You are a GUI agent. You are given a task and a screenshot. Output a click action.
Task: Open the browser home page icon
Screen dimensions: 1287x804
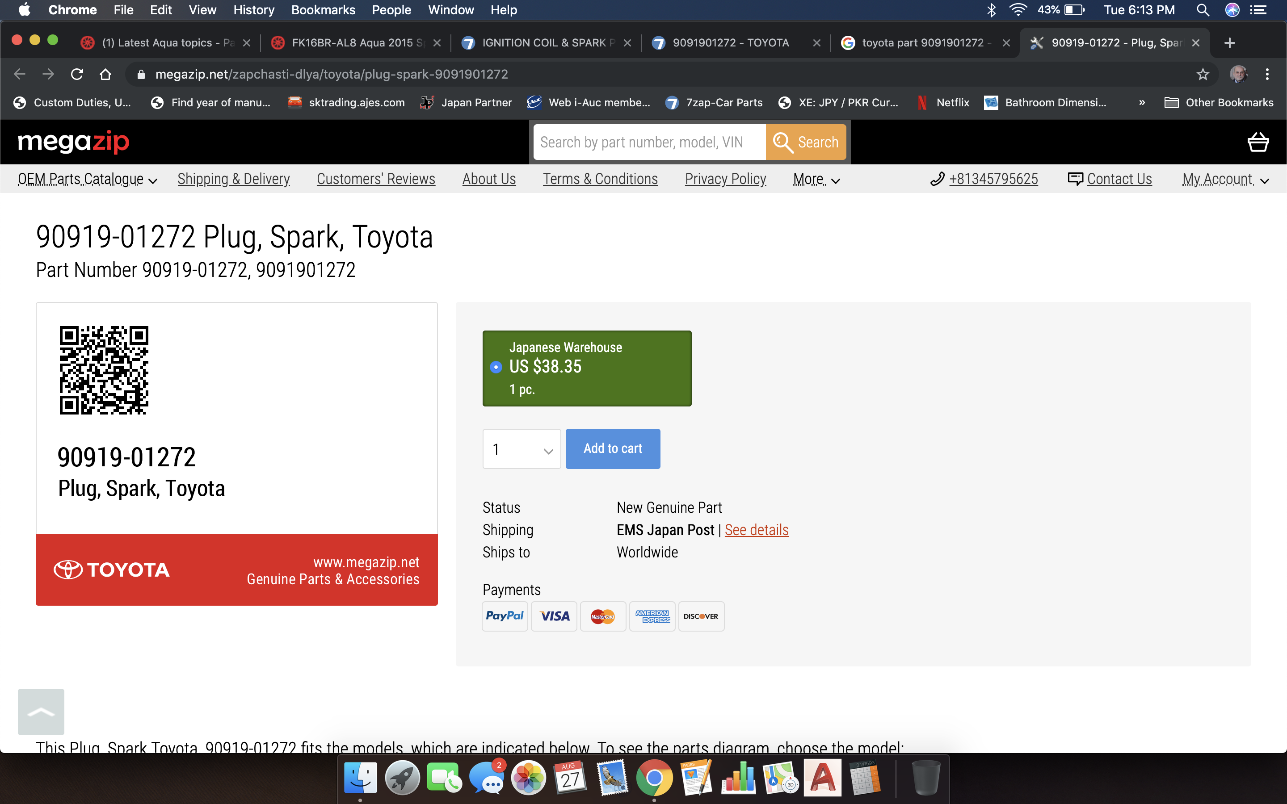tap(105, 74)
